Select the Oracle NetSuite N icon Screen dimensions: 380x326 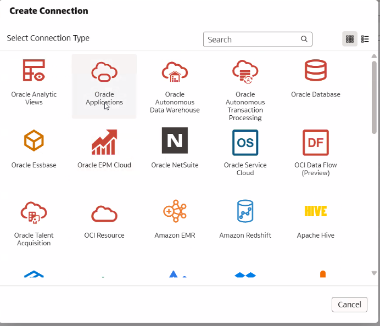[175, 140]
